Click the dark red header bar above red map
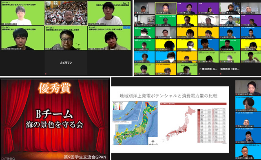 [x=193, y=104]
